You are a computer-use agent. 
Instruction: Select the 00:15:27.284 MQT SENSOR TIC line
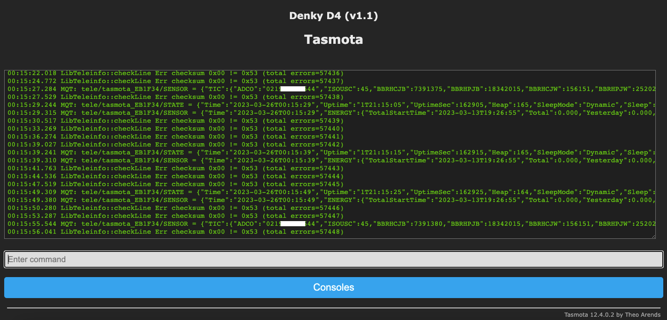click(331, 89)
